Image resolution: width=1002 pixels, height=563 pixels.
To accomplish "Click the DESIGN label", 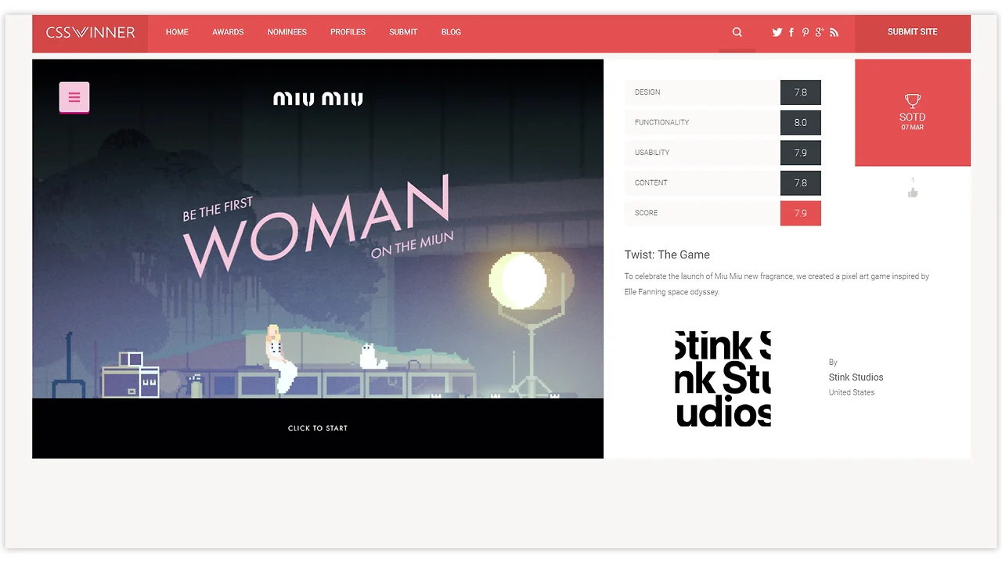I will click(647, 92).
